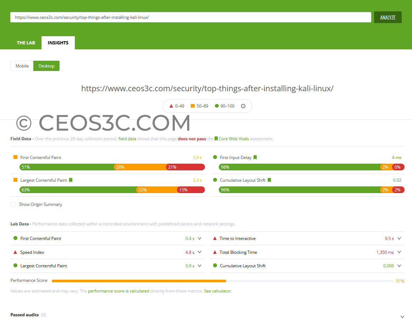
Task: Open the 'field data' link
Action: tap(127, 138)
